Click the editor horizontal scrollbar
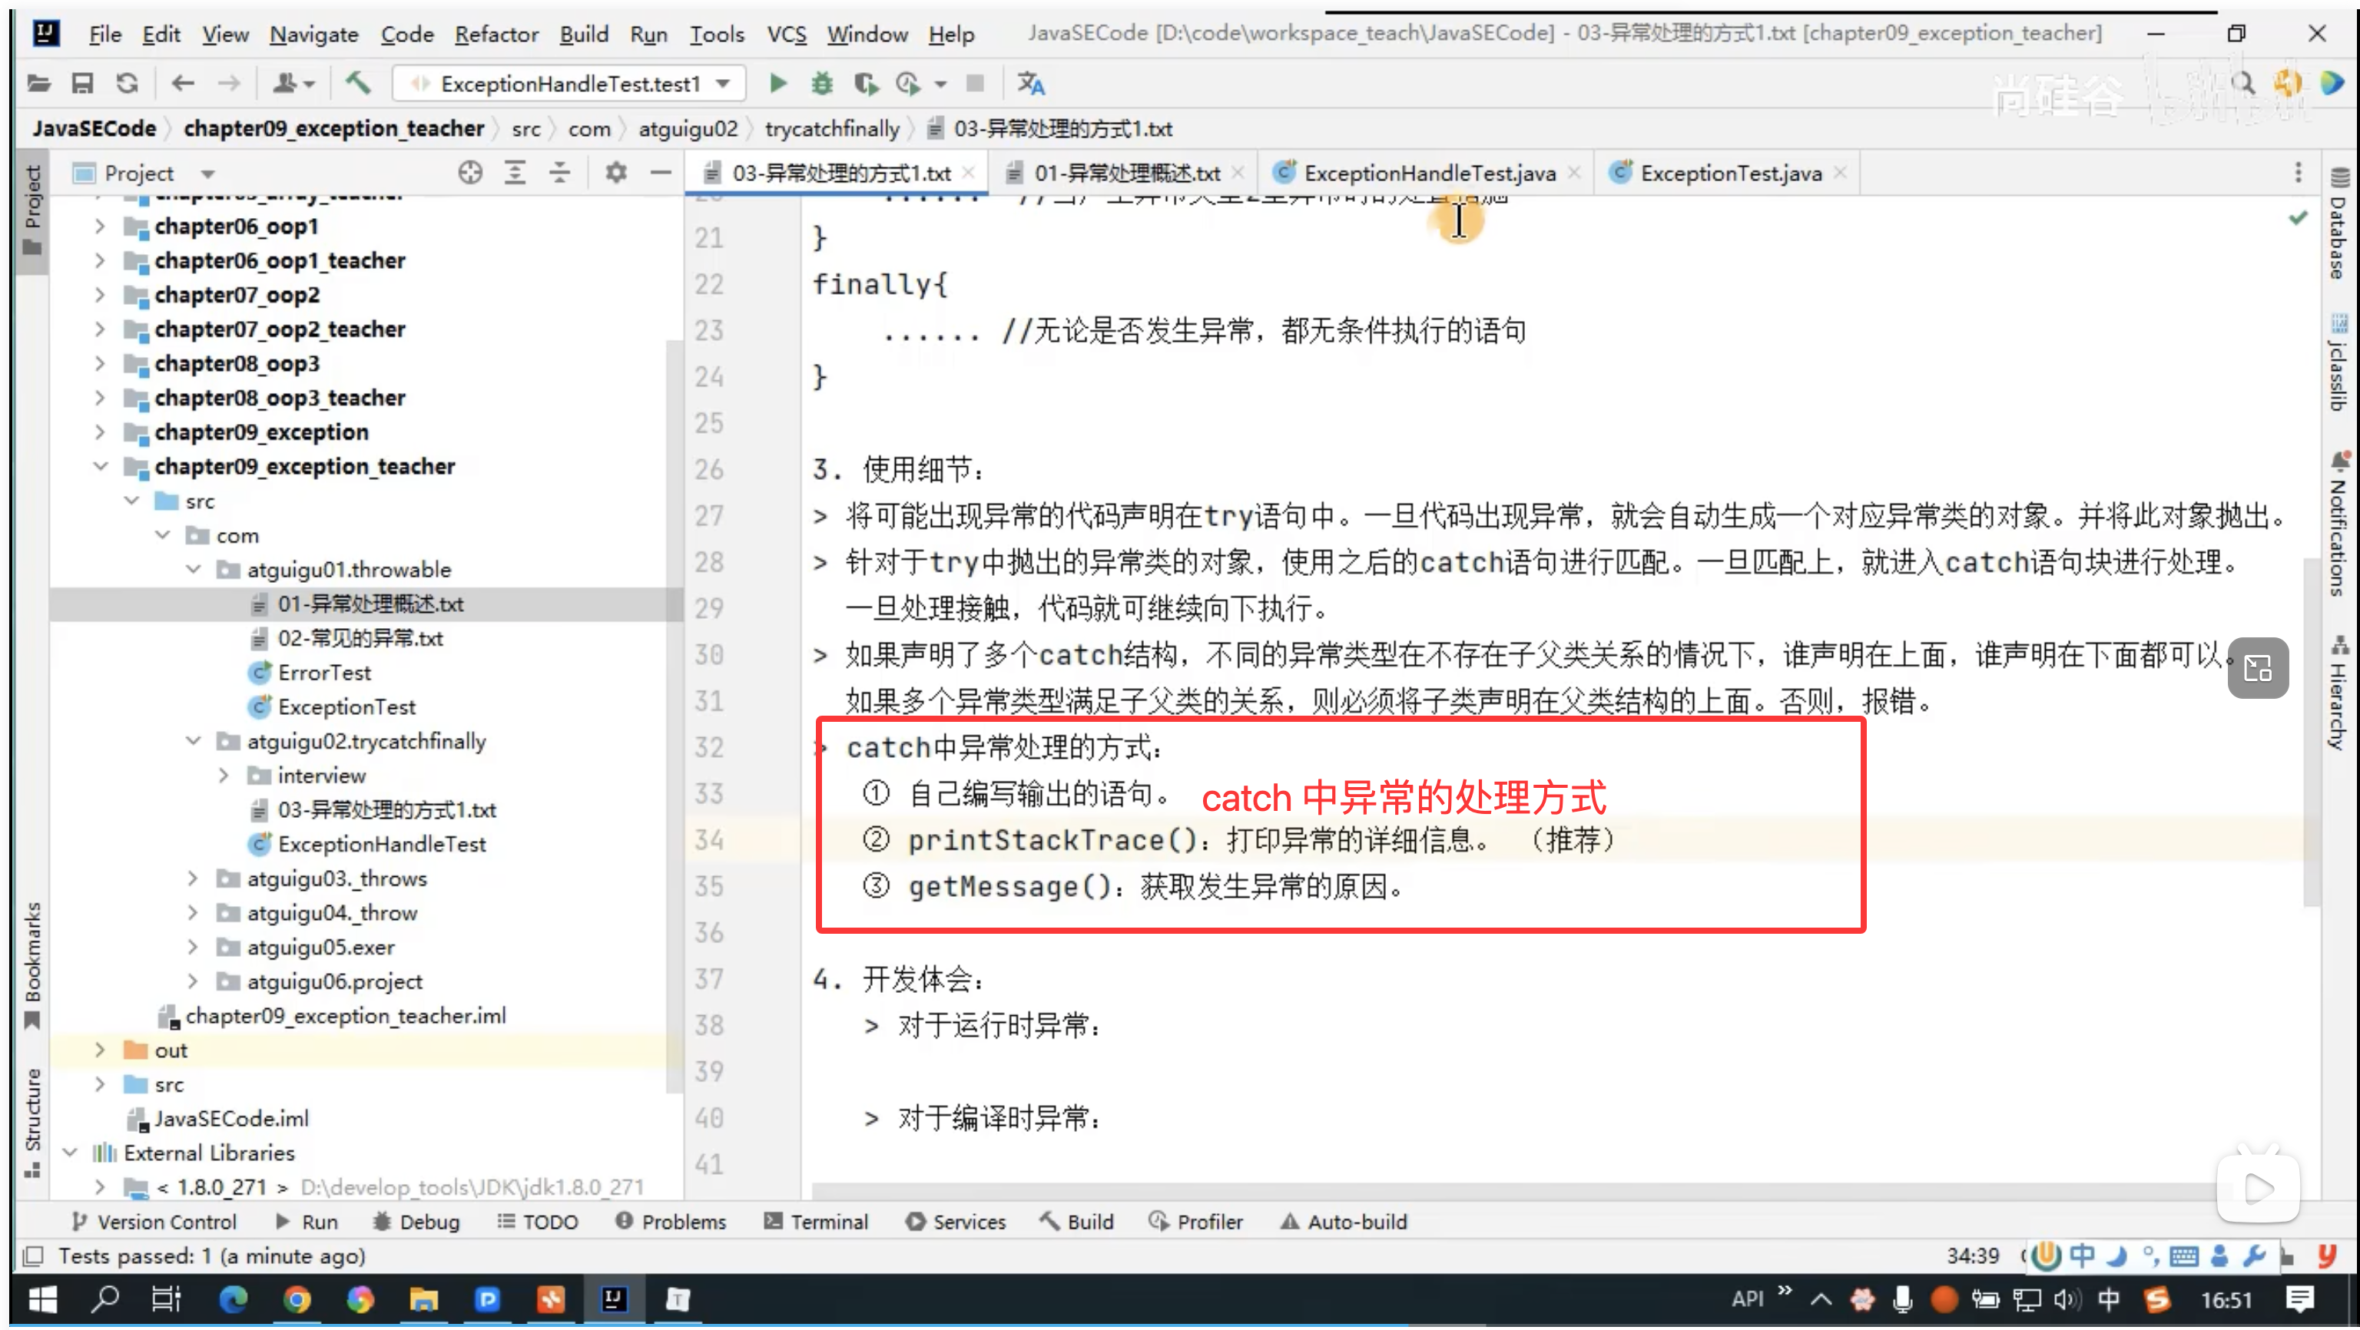The width and height of the screenshot is (2360, 1330). coord(1466,1191)
